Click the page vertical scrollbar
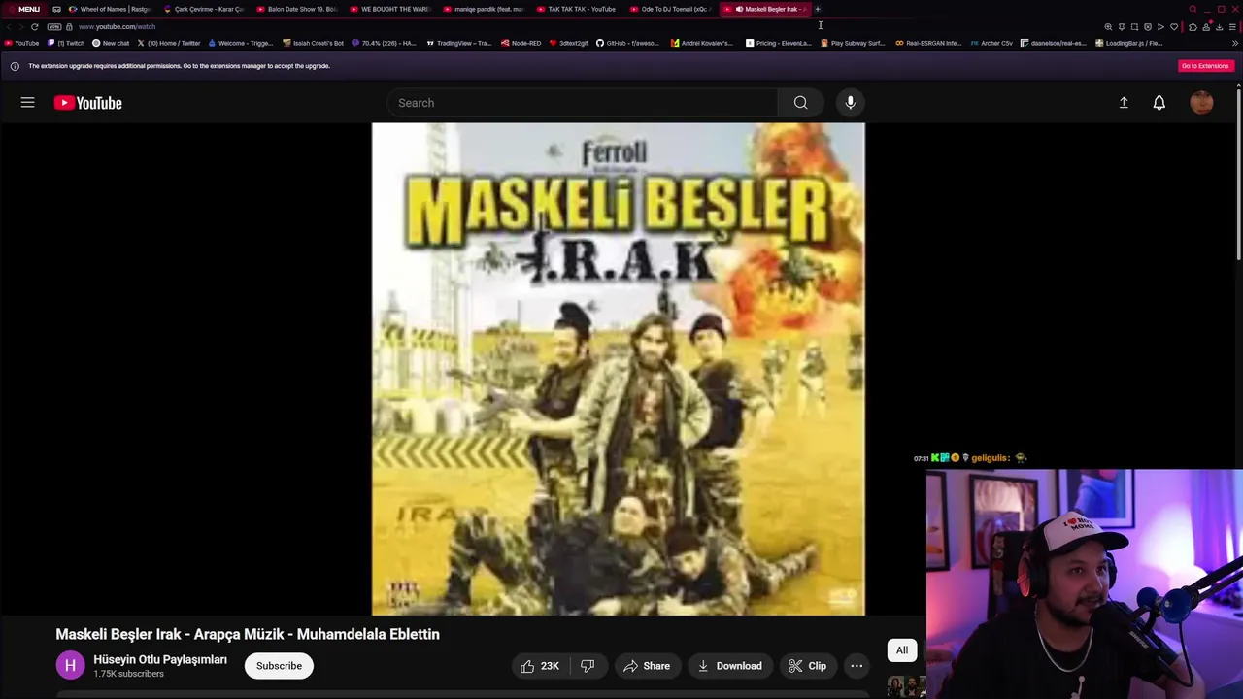 (x=1239, y=175)
